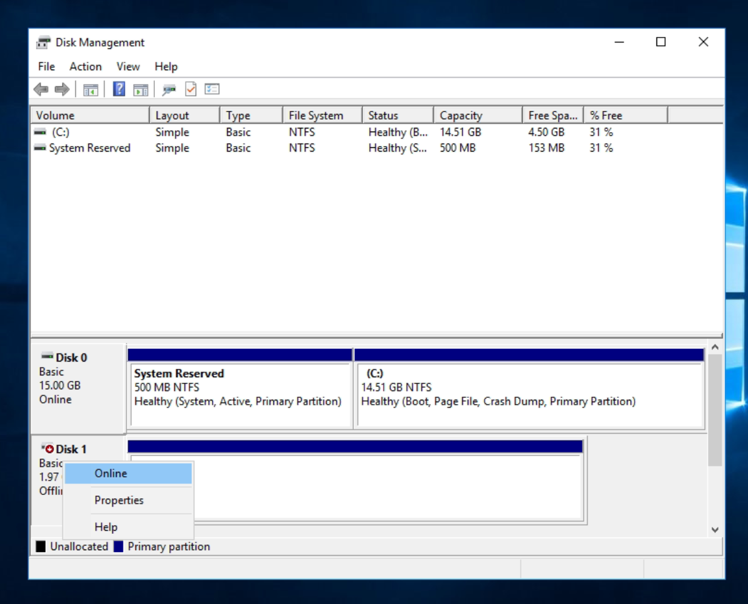Click the Healthy (S... status cell
748x604 pixels.
point(398,148)
